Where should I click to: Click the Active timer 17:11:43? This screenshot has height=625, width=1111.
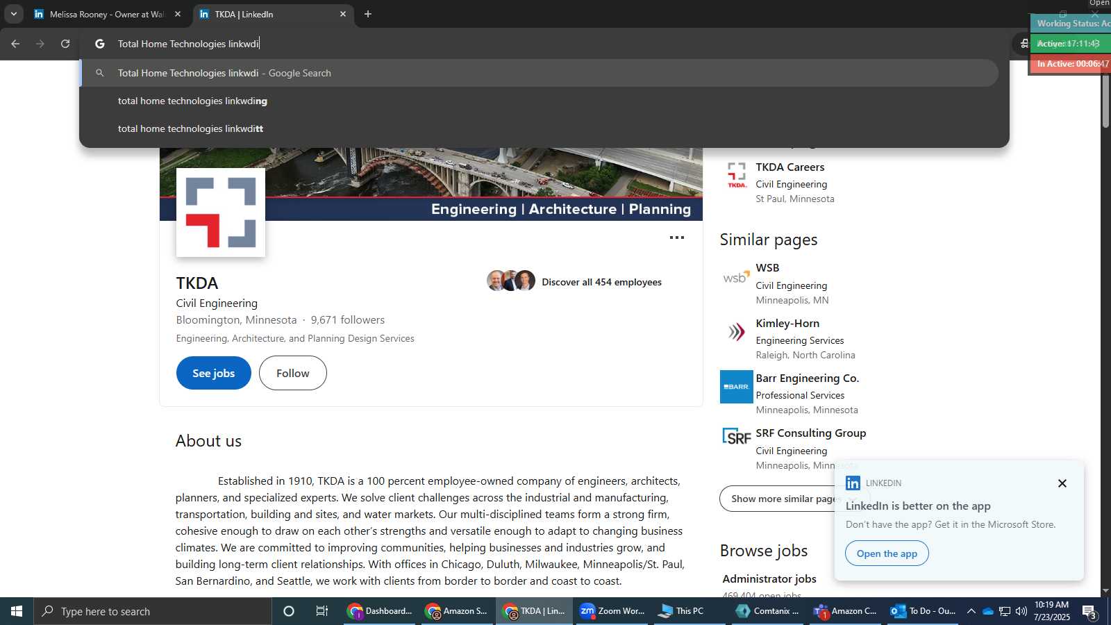point(1070,43)
